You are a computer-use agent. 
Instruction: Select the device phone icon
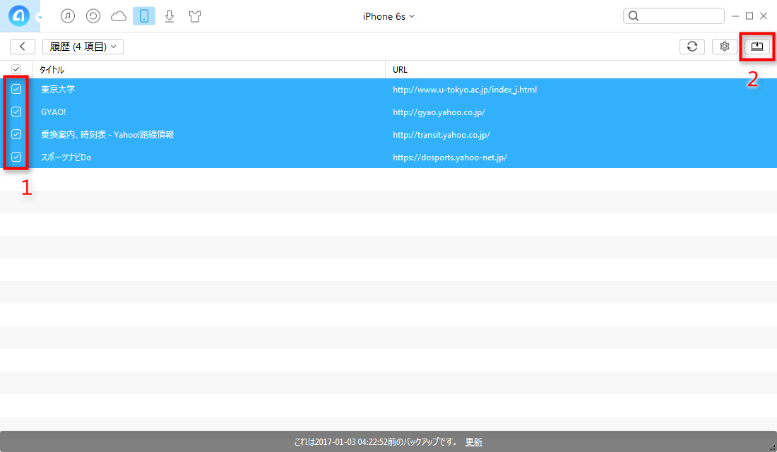(144, 16)
